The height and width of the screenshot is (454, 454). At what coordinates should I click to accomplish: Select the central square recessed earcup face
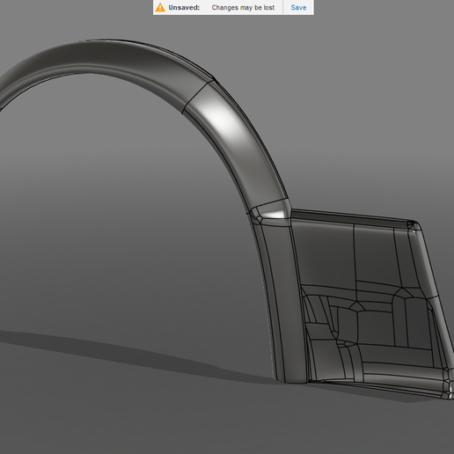coord(376,328)
